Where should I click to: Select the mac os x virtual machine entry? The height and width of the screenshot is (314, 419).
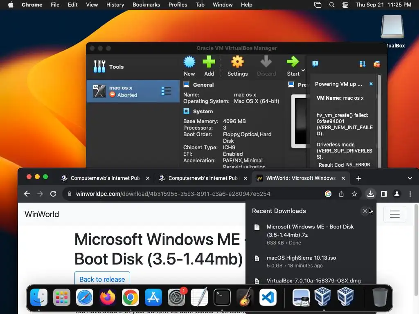[133, 91]
